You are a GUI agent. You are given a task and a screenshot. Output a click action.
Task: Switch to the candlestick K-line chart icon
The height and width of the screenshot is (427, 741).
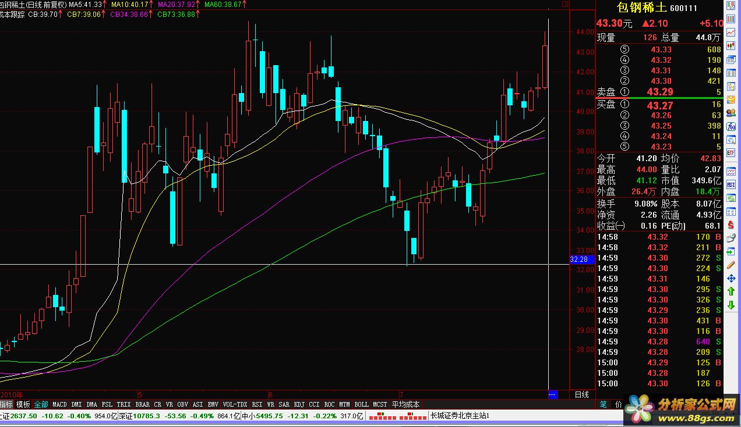coord(731,45)
